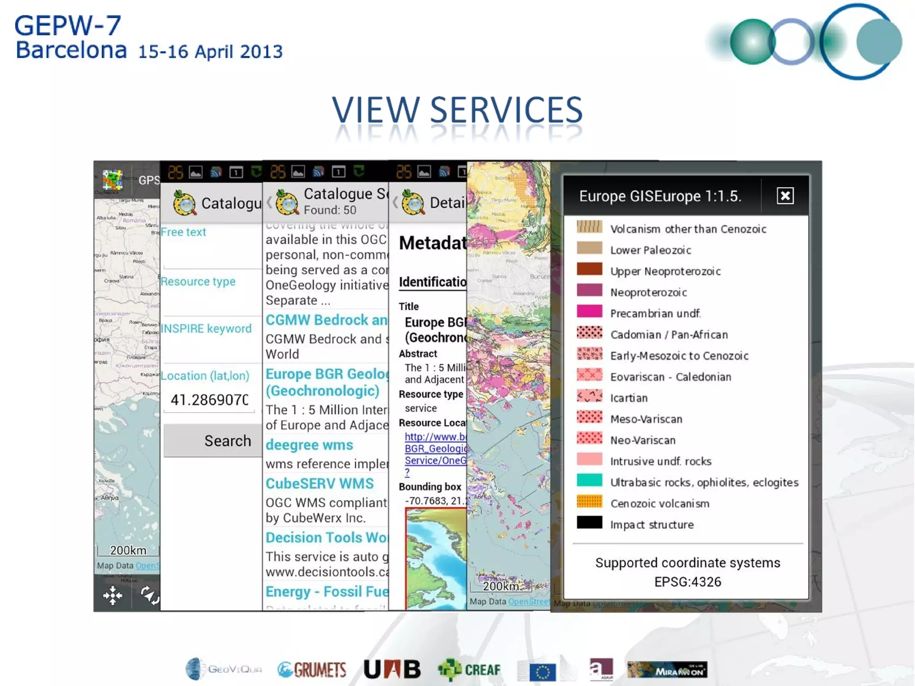Click the Resource Locator URL link
Viewport: 915px width, 686px height.
pos(435,449)
